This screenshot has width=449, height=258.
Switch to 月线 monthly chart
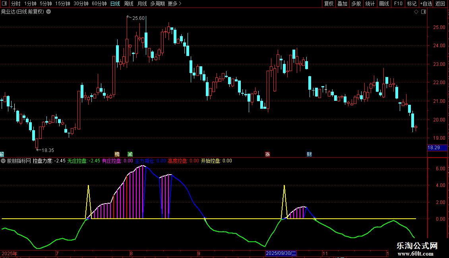[142, 4]
